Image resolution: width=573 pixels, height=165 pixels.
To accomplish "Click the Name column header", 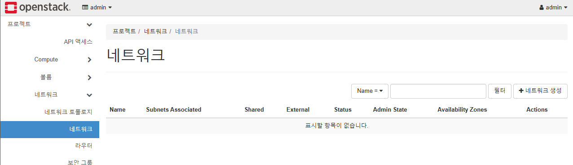I will [x=118, y=109].
